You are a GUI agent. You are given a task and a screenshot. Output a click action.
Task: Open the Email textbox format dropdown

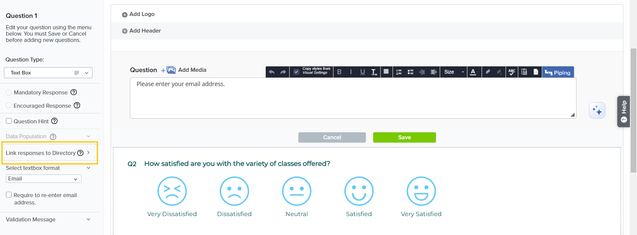pyautogui.click(x=44, y=179)
